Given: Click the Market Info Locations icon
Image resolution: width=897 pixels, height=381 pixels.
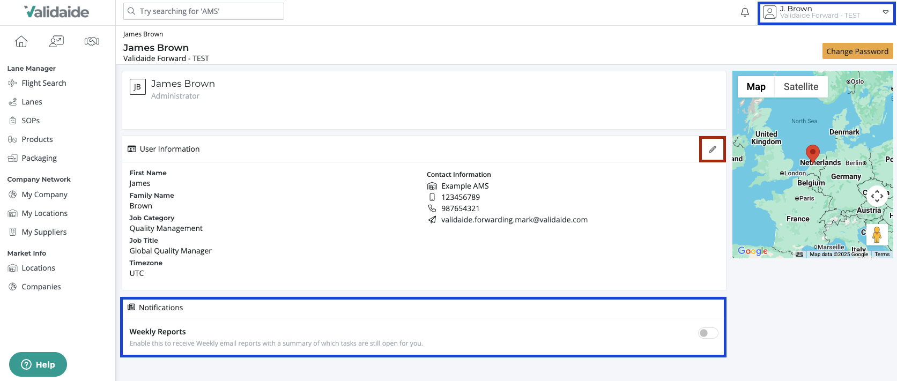Looking at the screenshot, I should [x=13, y=268].
